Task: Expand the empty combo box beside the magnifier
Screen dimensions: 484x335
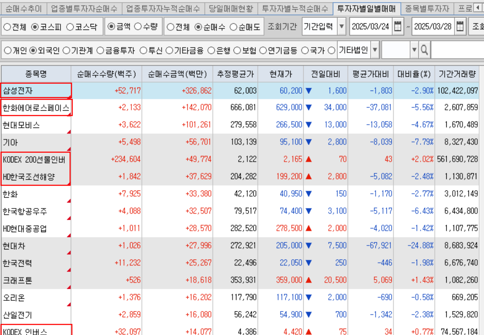Action: click(414, 50)
